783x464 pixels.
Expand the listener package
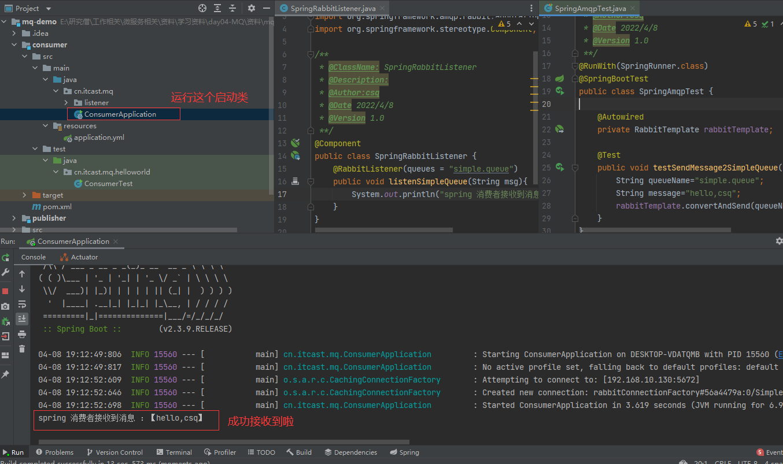click(67, 103)
